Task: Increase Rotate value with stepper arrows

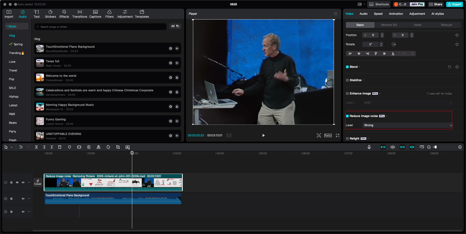Action: pyautogui.click(x=381, y=44)
